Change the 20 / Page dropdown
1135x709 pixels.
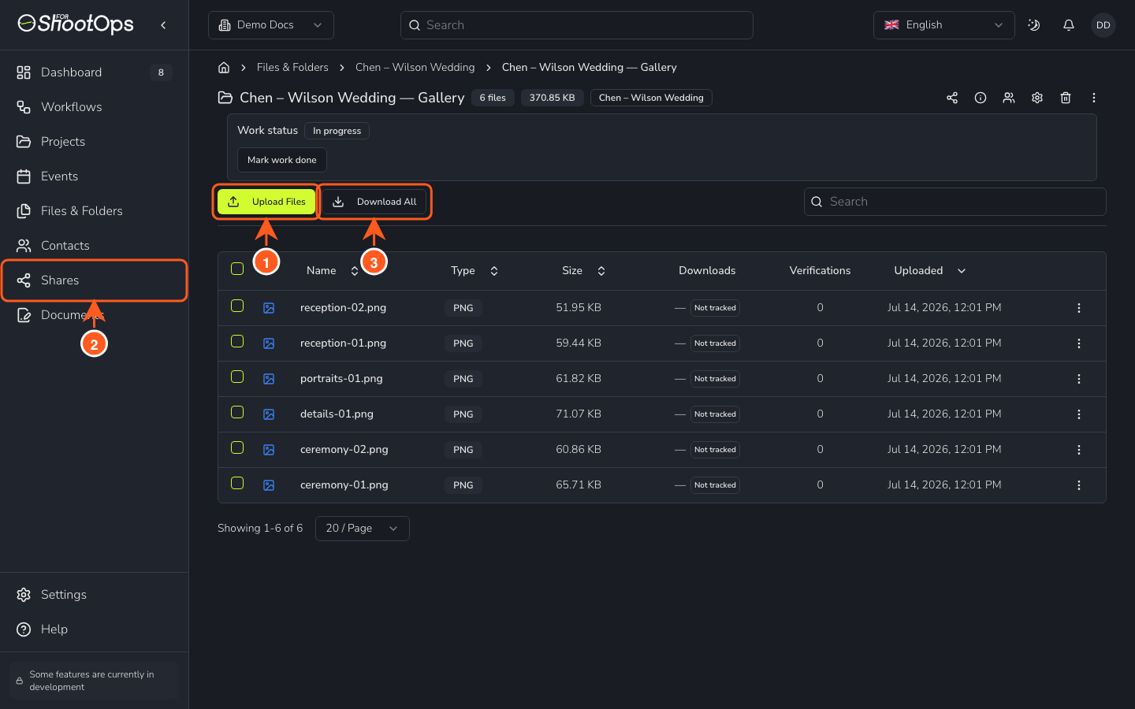363,529
